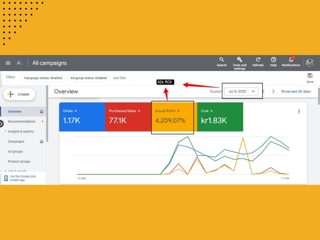Go to the next date range

coord(273,92)
